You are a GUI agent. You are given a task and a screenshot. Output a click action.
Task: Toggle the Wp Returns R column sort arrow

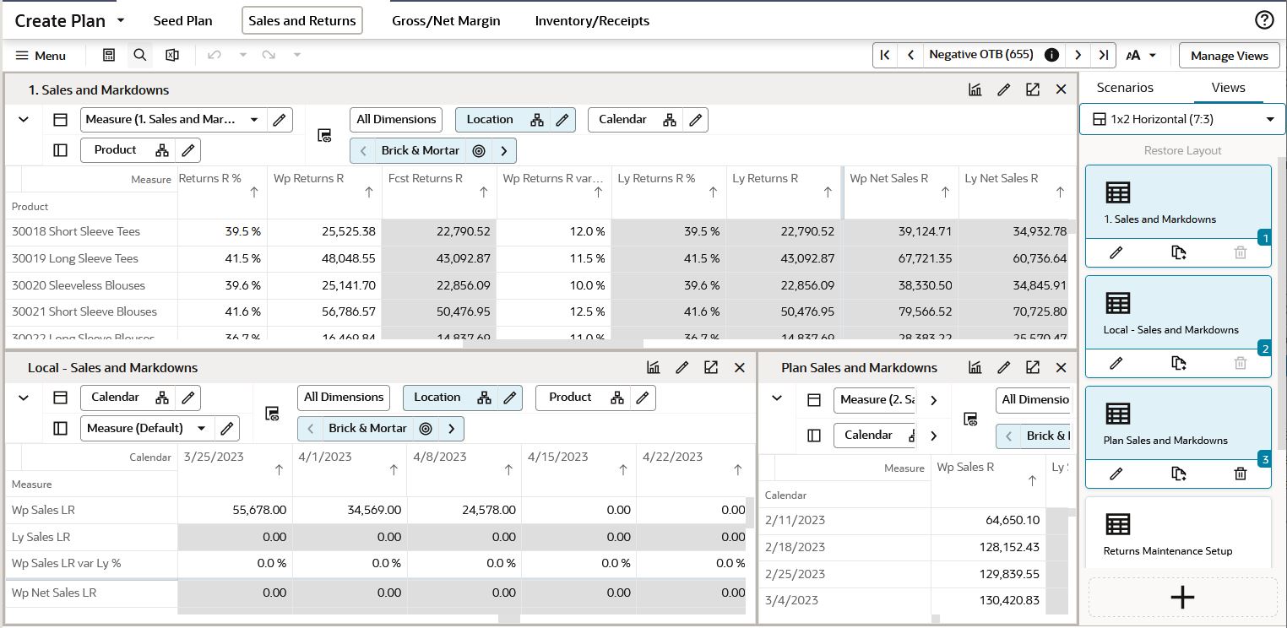coord(369,192)
